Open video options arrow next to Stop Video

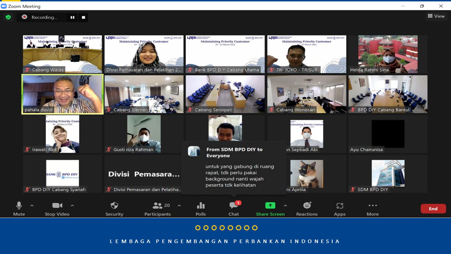72,205
